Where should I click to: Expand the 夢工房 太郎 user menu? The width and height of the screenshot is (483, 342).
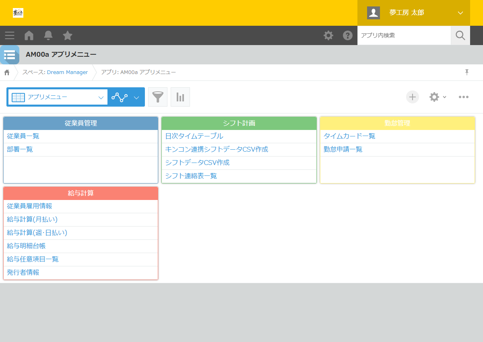pos(414,13)
